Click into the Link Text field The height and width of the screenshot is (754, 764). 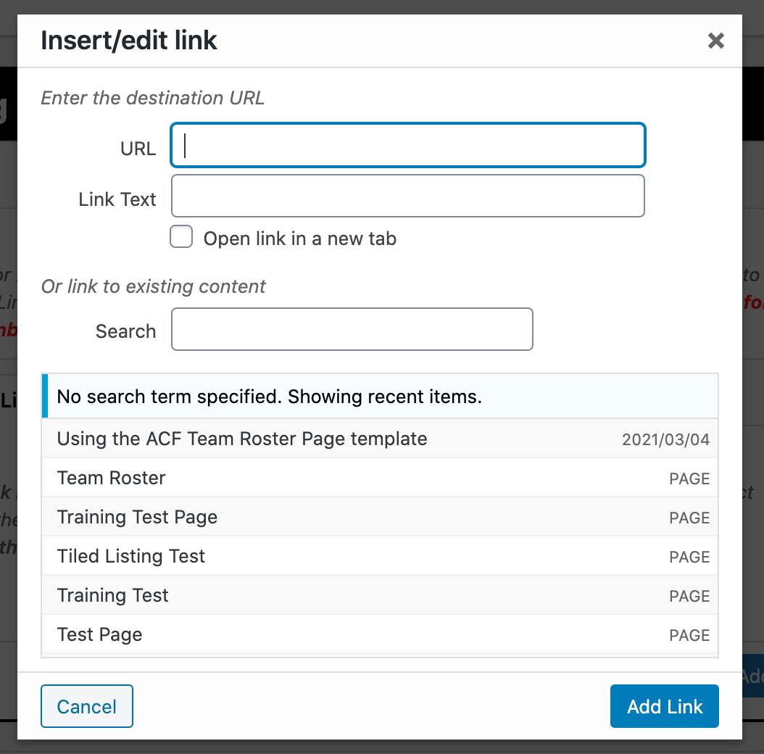pyautogui.click(x=407, y=196)
